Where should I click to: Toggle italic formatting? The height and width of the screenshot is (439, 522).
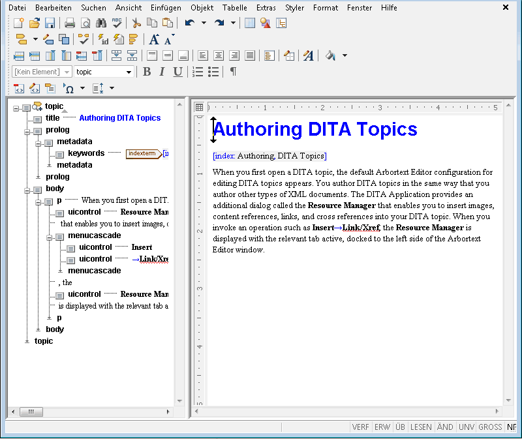(x=162, y=72)
